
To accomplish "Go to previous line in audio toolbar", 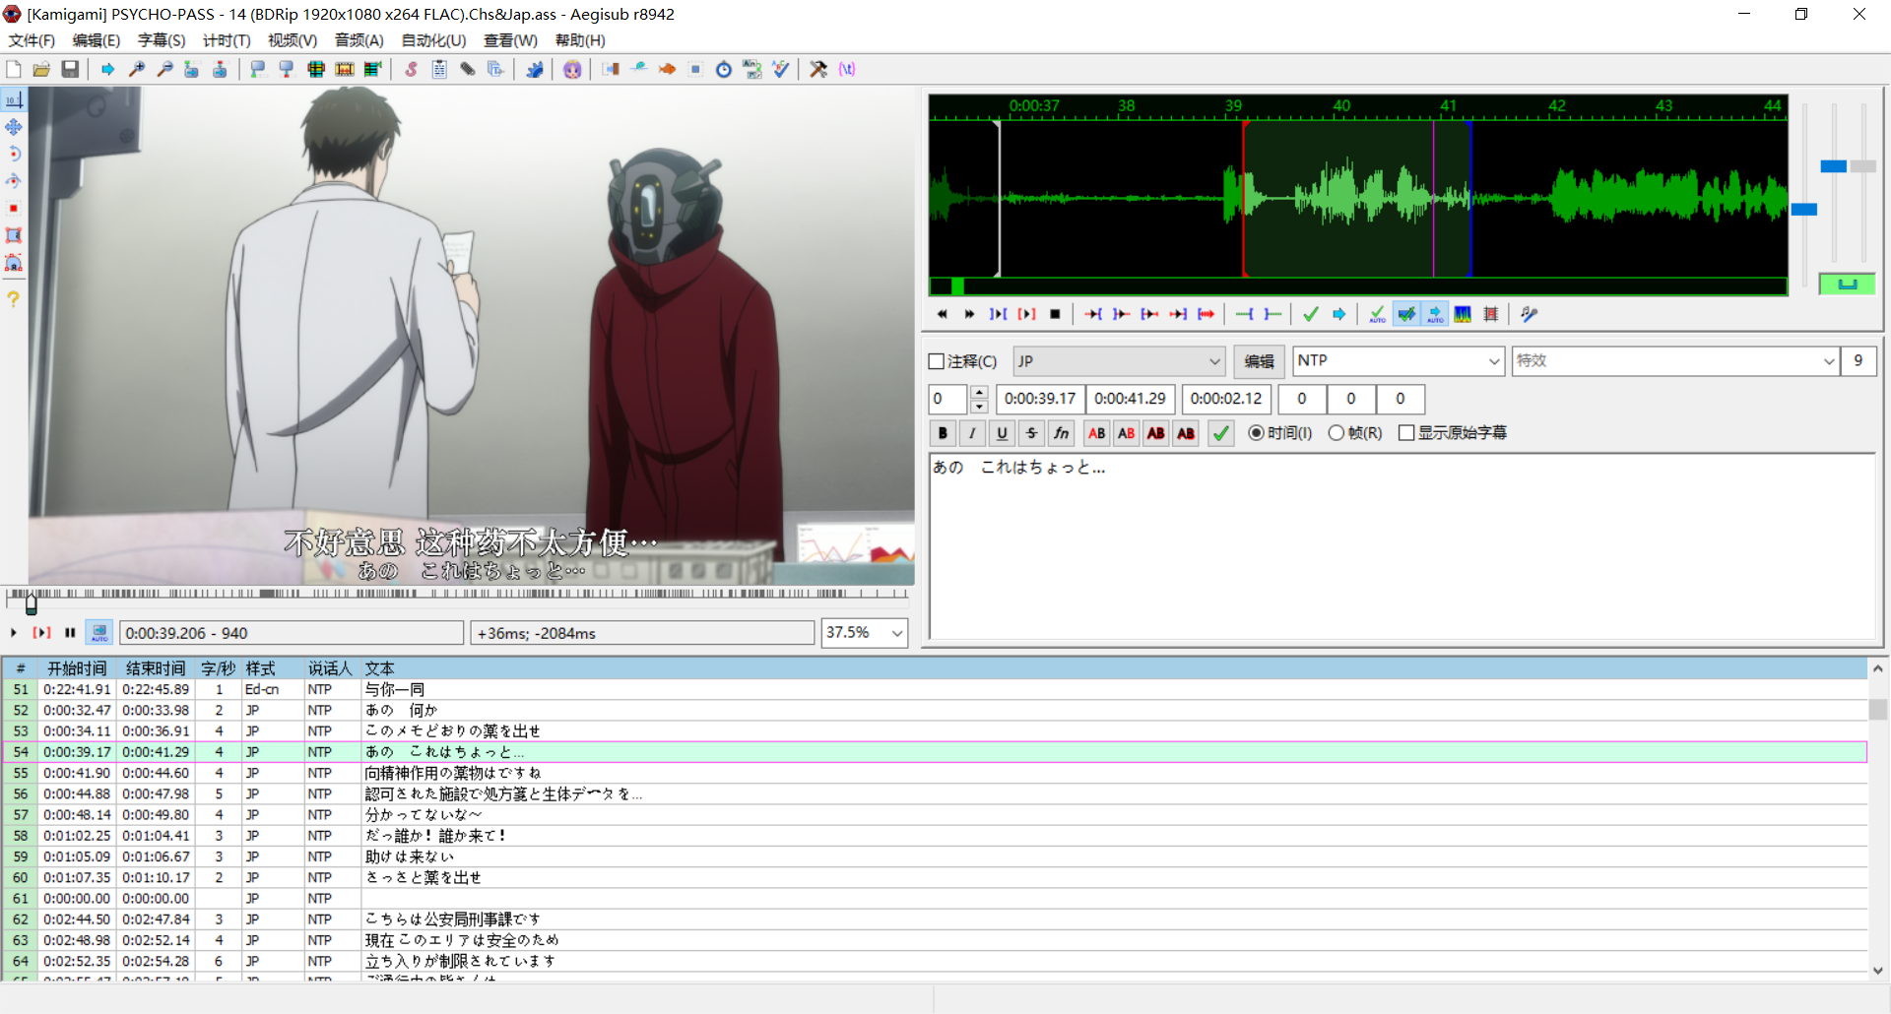I will pyautogui.click(x=942, y=314).
